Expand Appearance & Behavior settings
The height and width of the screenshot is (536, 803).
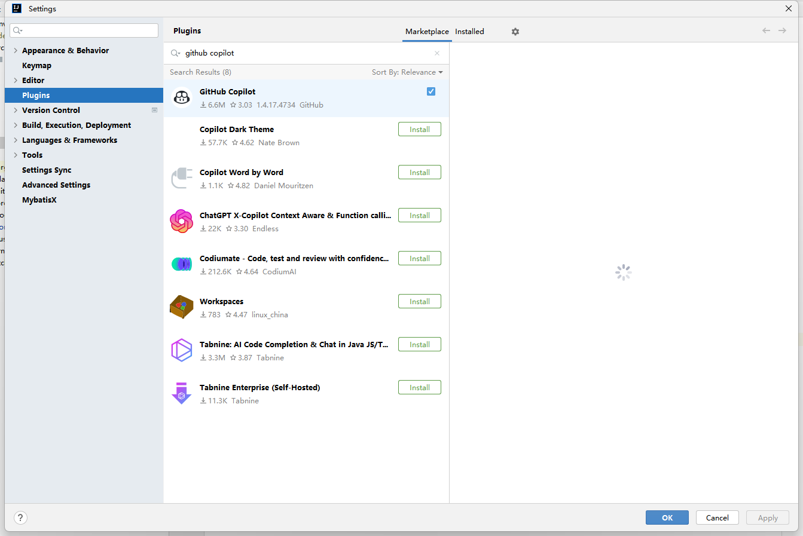[16, 51]
